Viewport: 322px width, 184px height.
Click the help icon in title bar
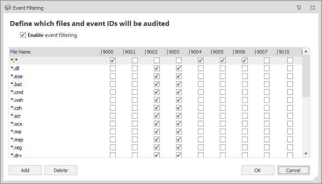(x=299, y=7)
